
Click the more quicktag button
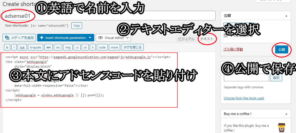(x=114, y=47)
